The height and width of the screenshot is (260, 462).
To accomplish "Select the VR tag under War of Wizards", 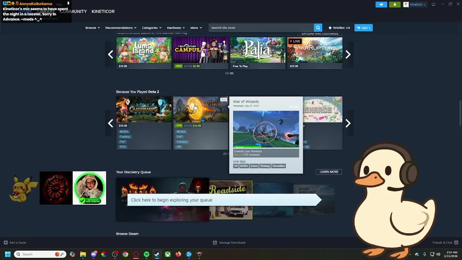I will (179, 147).
